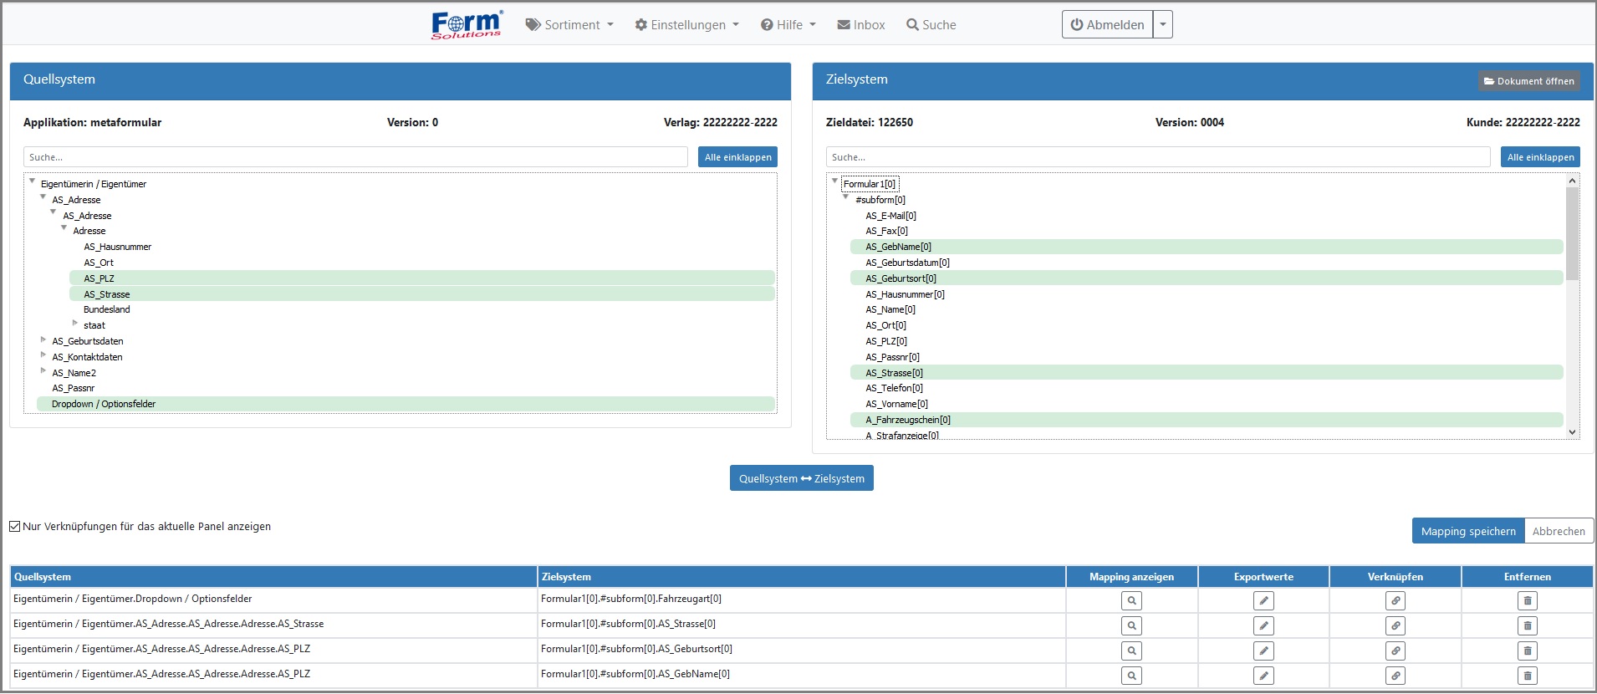Open the Hilfe menu
1597x694 pixels.
pos(788,25)
